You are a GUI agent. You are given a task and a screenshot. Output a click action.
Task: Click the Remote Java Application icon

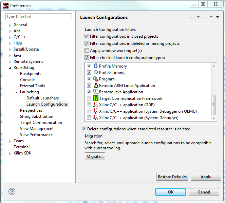[96, 92]
